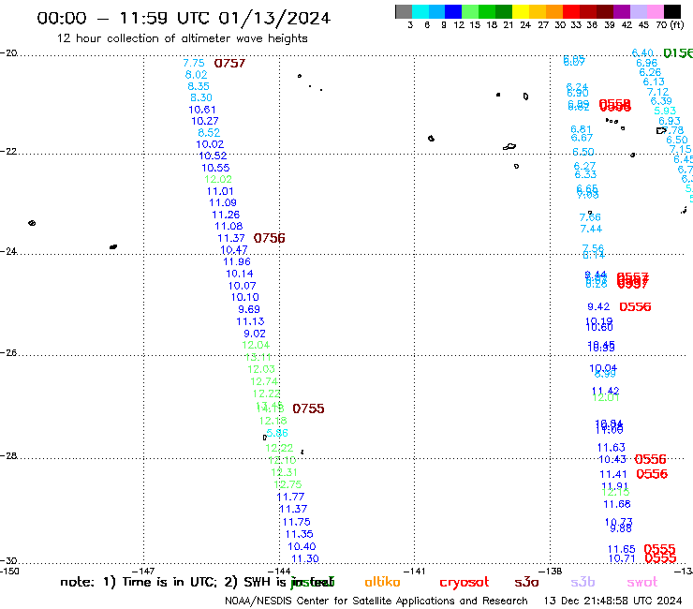Select the purple 42 ft legend swatch
This screenshot has width=693, height=609.
click(x=622, y=11)
